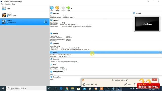This screenshot has height=91, width=162.
Task: Click the 'Intel HD Audio' controller value
Action: coord(63,56)
